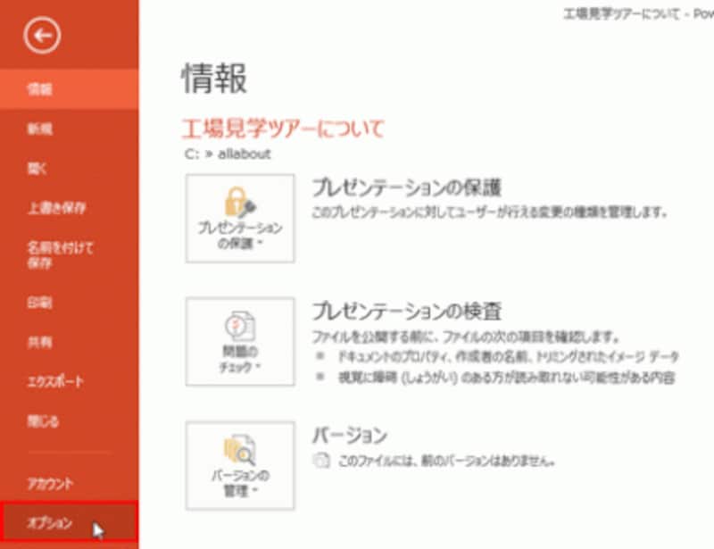Open the 共有 page

(70, 342)
